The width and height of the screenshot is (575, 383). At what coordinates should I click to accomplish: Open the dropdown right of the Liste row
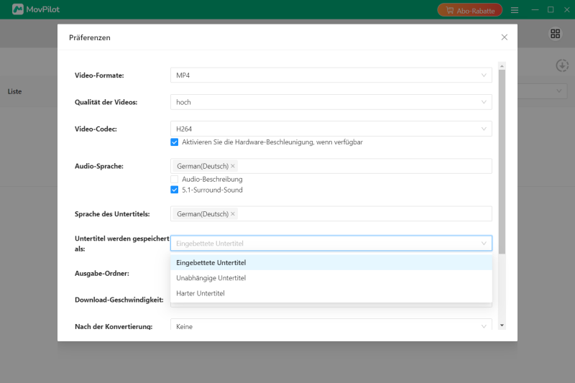[x=543, y=91]
